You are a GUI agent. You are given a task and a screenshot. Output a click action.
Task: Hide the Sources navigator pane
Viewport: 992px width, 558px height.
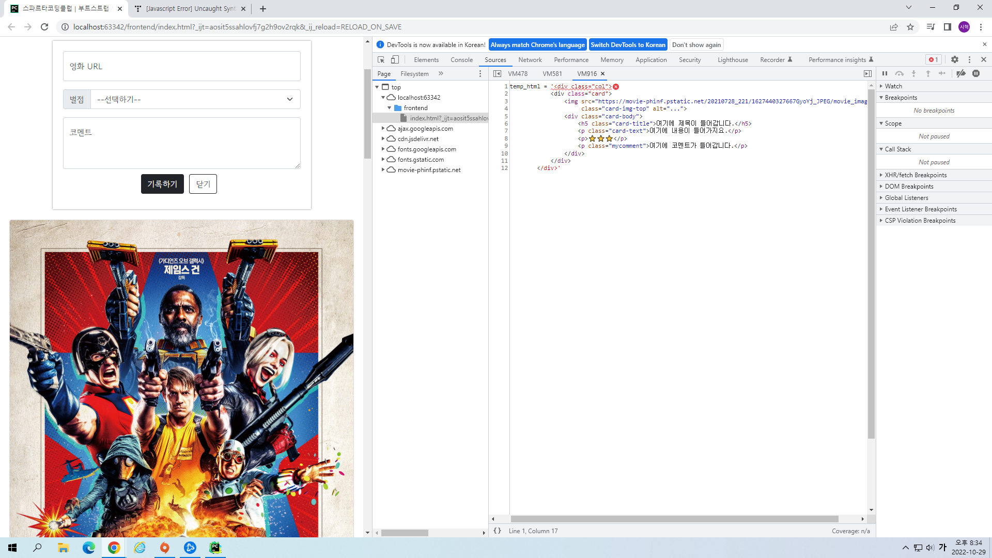tap(497, 74)
